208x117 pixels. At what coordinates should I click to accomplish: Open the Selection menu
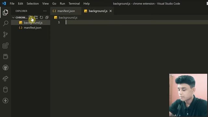(x=32, y=4)
